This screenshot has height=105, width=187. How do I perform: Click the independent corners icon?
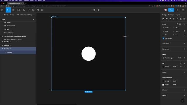(184, 35)
